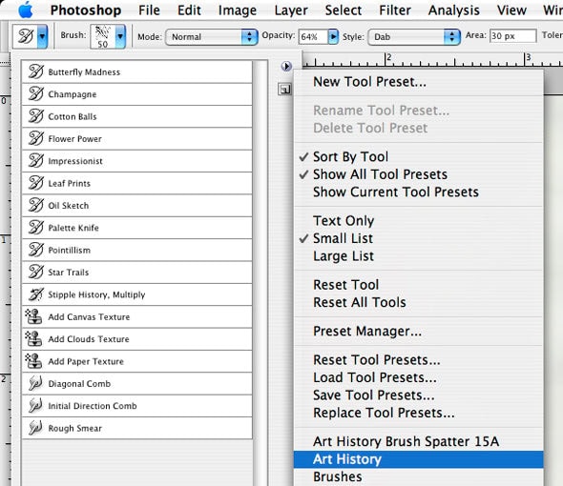Screen dimensions: 563x486
Task: Click the create new tool preset icon
Action: (x=284, y=90)
